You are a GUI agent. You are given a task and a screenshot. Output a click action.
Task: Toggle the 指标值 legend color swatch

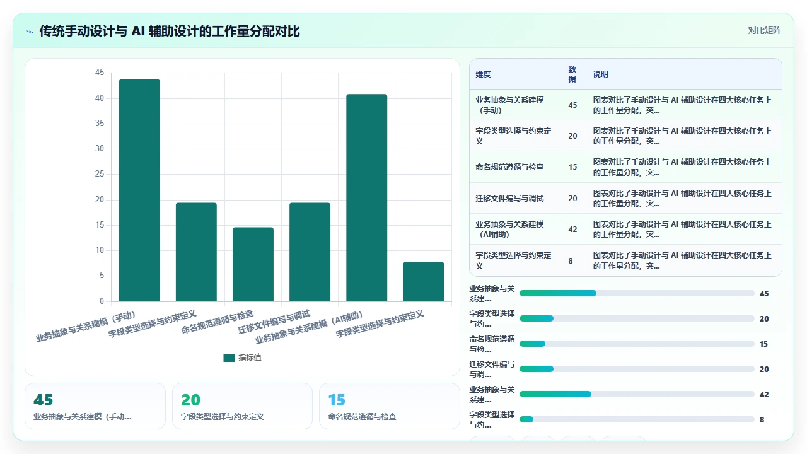[x=229, y=358]
